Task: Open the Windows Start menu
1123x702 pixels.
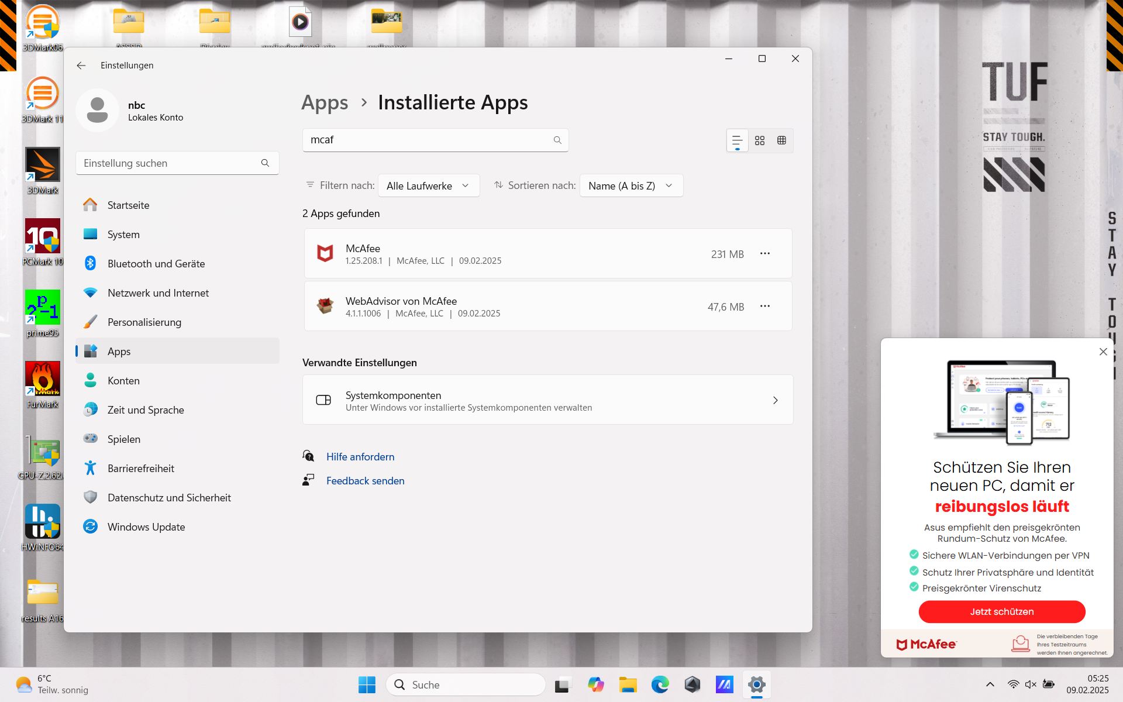Action: pyautogui.click(x=367, y=684)
